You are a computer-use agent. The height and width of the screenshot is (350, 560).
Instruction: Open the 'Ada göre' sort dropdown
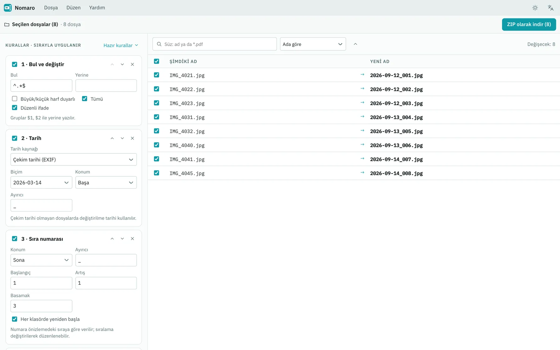coord(313,44)
